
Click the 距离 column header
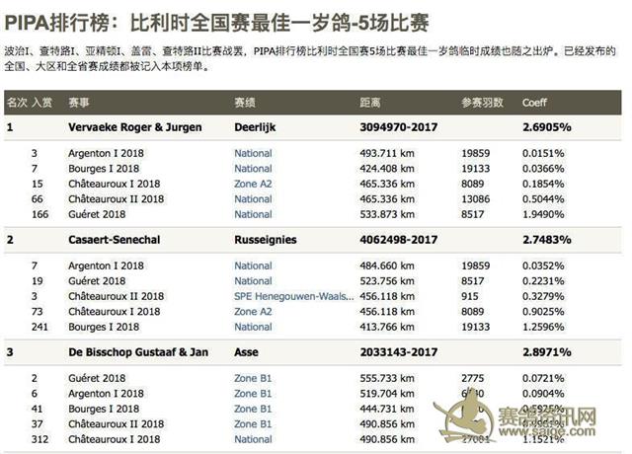(x=370, y=103)
